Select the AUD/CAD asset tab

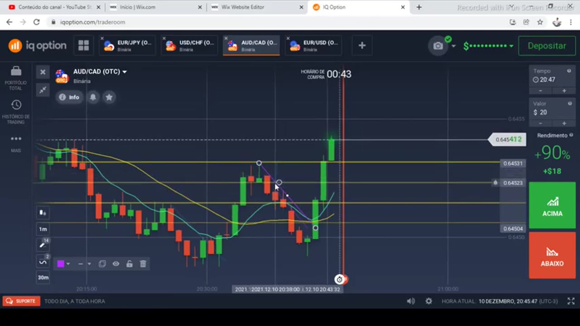point(251,45)
